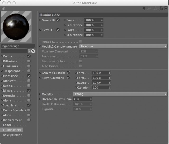Uncheck the Genera IG checkbox
Screen dimensions: 169x144
pyautogui.click(x=58, y=20)
